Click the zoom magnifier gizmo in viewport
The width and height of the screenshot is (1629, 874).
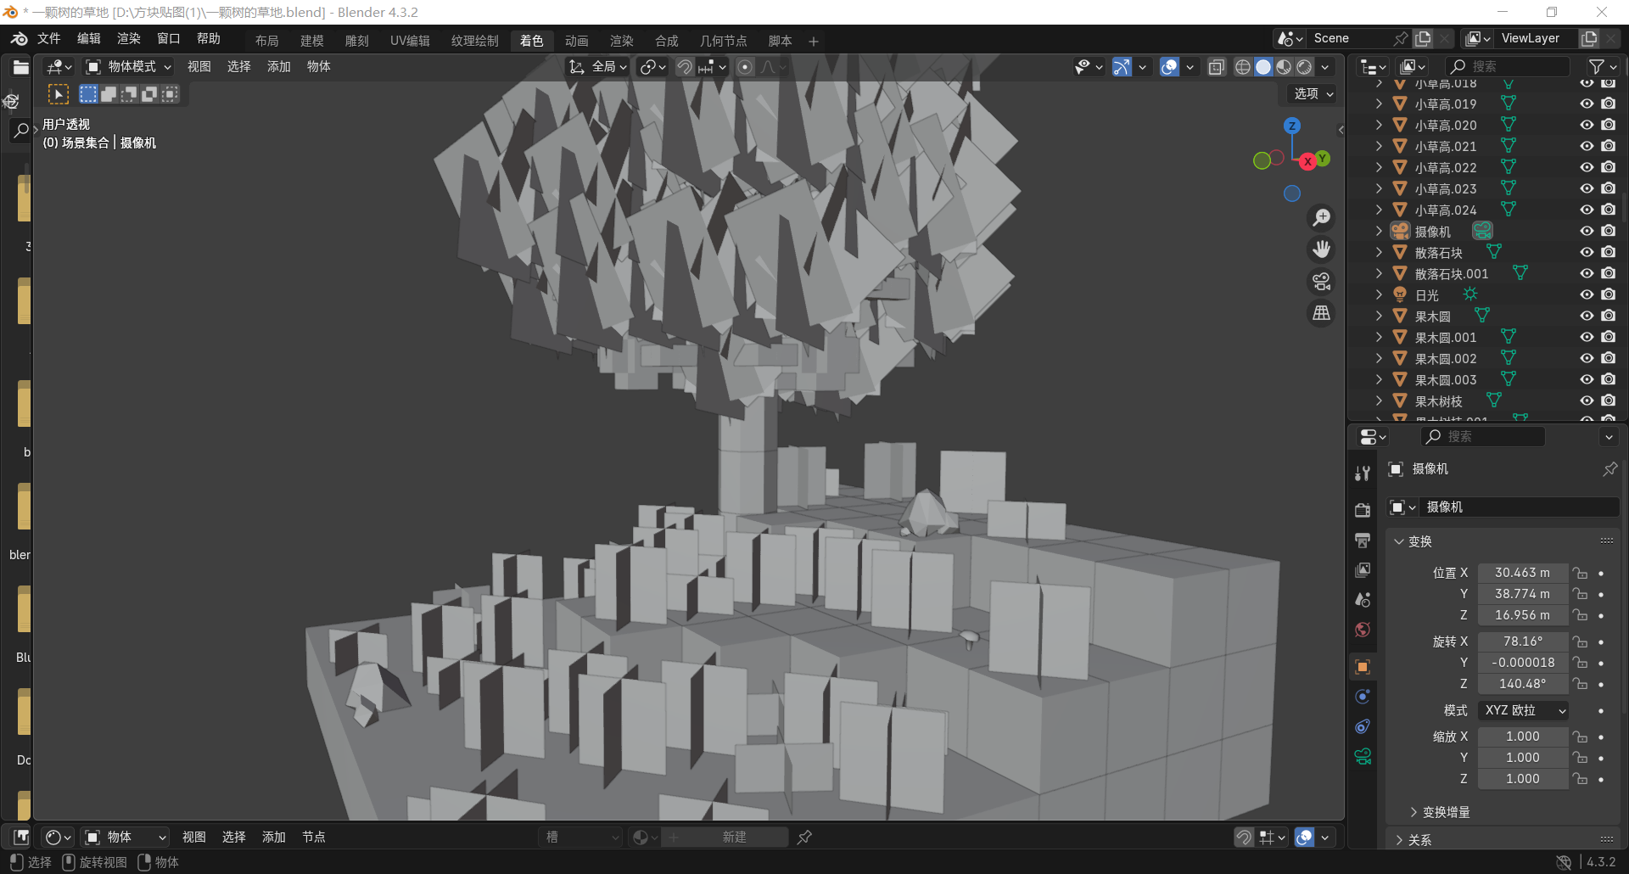point(1321,218)
